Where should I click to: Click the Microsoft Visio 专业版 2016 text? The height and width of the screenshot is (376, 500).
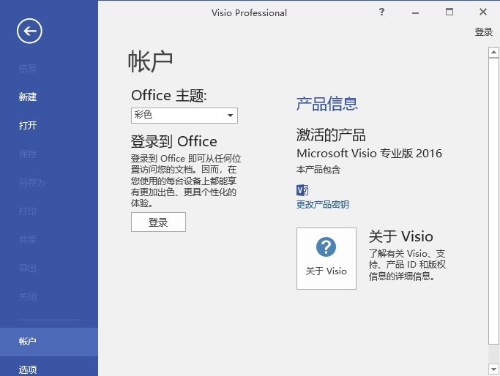tap(369, 154)
